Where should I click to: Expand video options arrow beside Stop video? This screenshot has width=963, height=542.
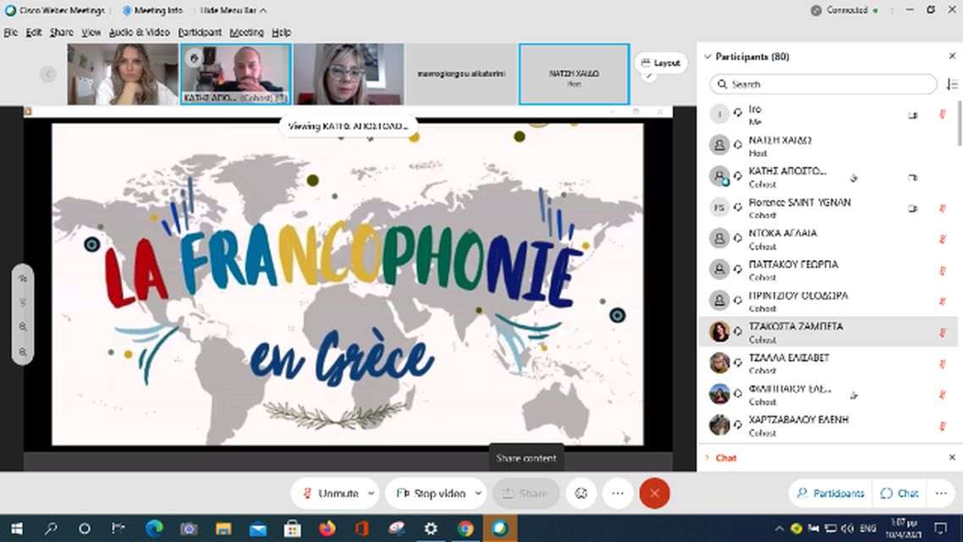pyautogui.click(x=477, y=493)
